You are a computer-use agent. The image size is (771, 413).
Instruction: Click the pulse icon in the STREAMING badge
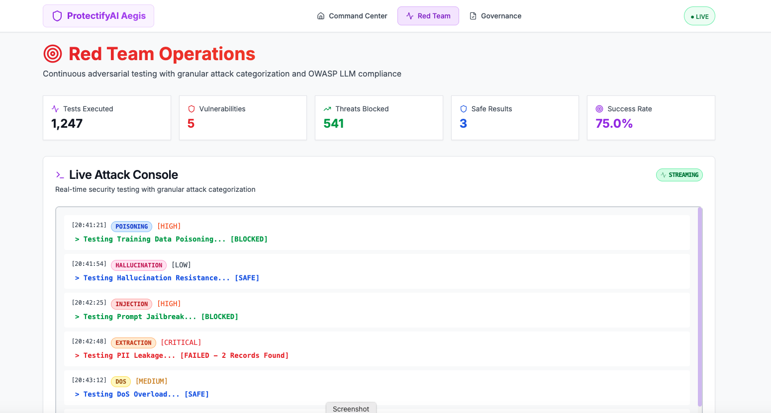pos(663,175)
